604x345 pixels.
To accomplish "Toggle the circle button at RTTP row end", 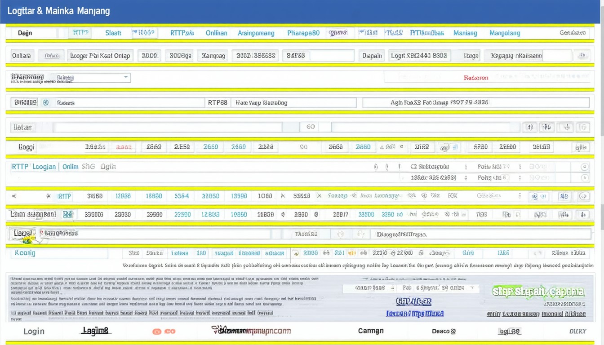I will tap(583, 196).
